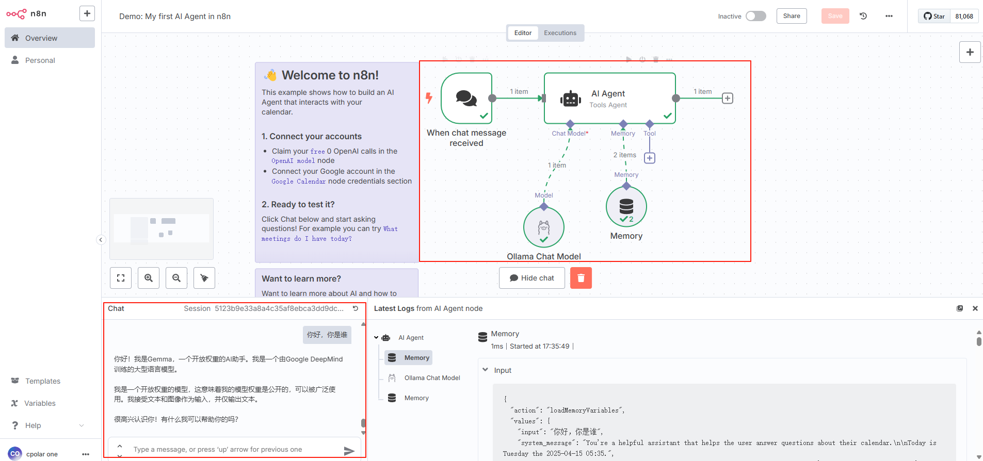Select the Ollama Chat Model log row
983x461 pixels.
(x=424, y=378)
